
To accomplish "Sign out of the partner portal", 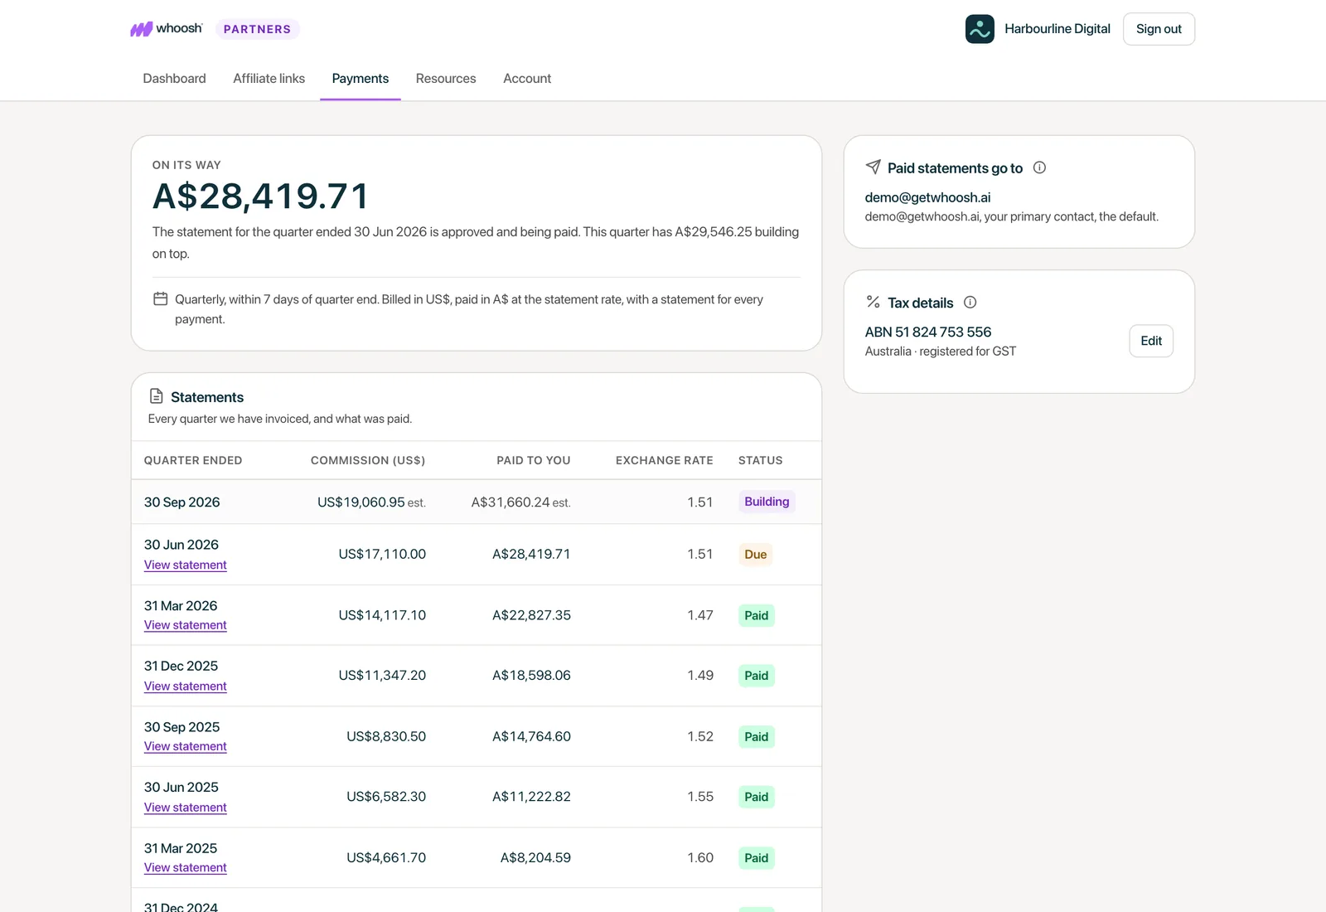I will click(x=1159, y=29).
